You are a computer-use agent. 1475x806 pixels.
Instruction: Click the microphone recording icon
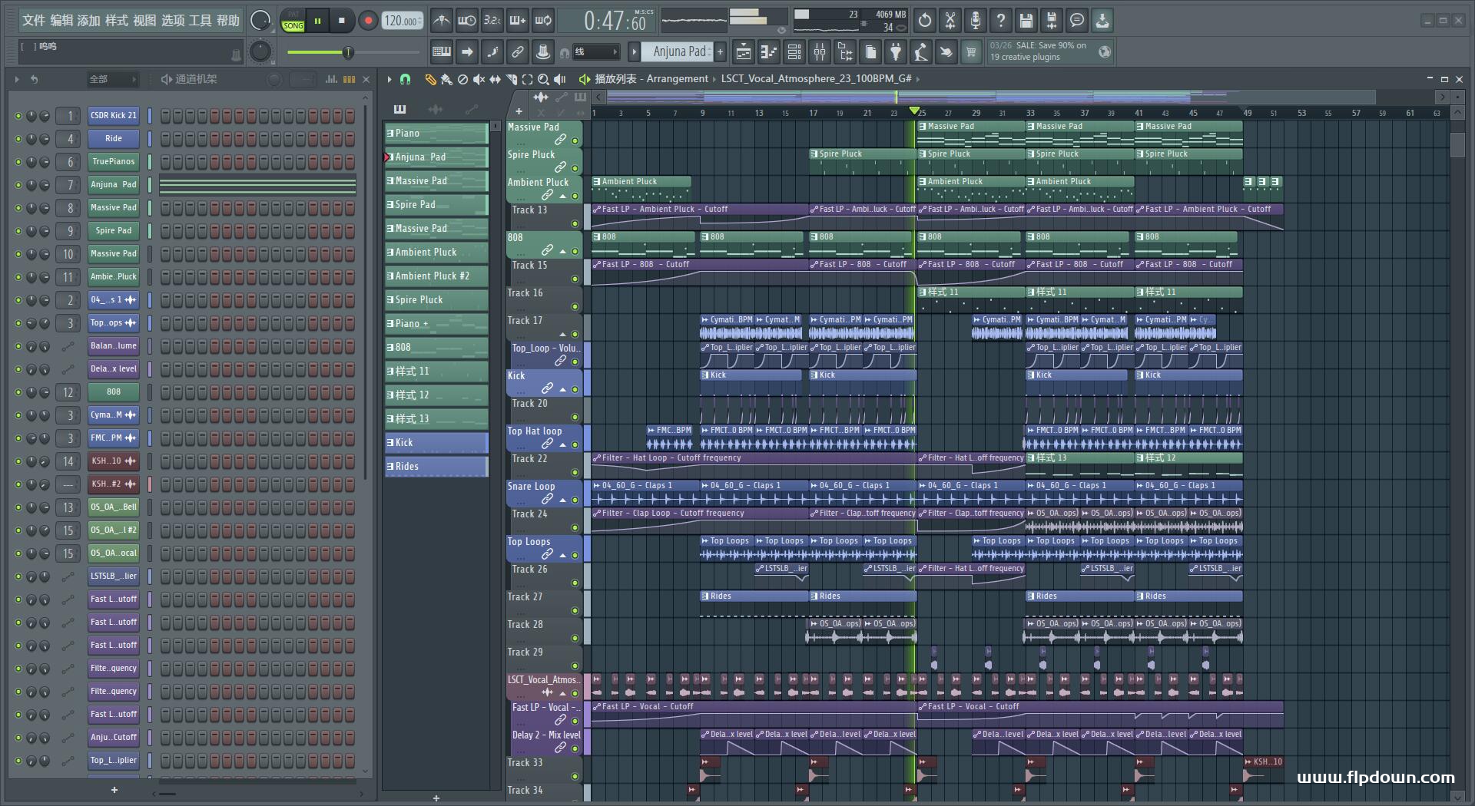976,21
